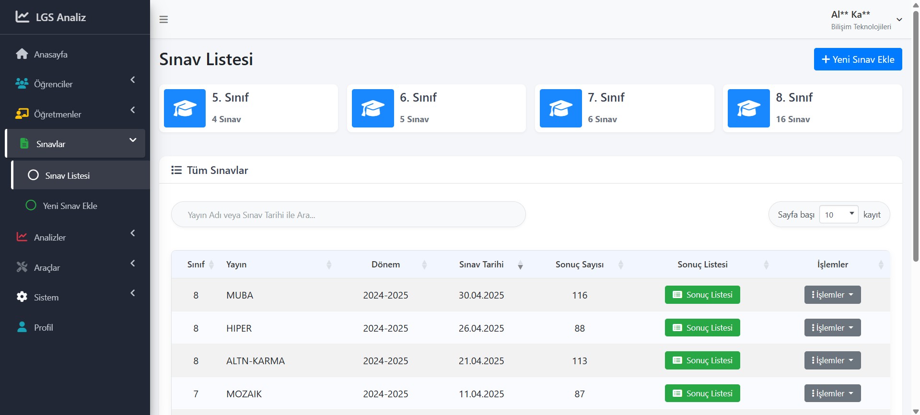Image resolution: width=920 pixels, height=415 pixels.
Task: Focus the exam search input field
Action: click(348, 215)
